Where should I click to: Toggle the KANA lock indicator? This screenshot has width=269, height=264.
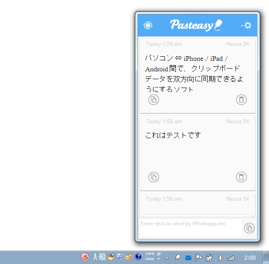tap(149, 259)
